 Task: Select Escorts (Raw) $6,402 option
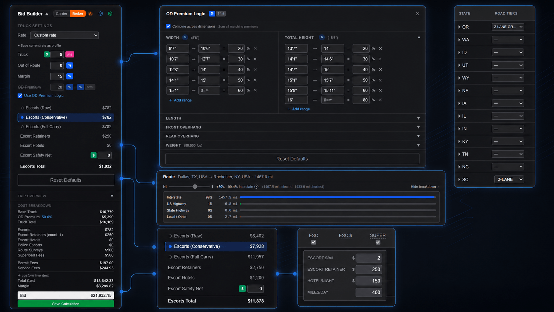click(216, 236)
